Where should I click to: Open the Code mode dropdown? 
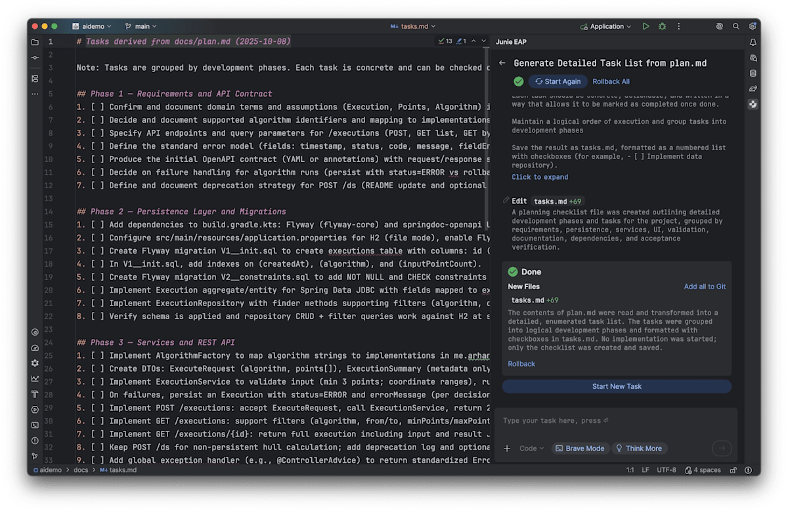[531, 448]
